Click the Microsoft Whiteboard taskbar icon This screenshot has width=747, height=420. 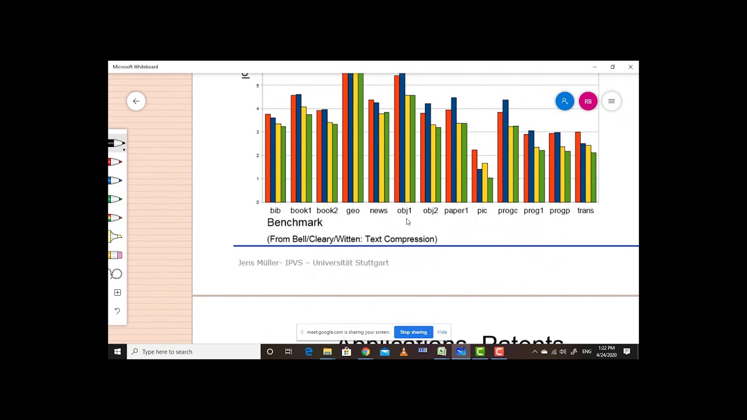[460, 352]
